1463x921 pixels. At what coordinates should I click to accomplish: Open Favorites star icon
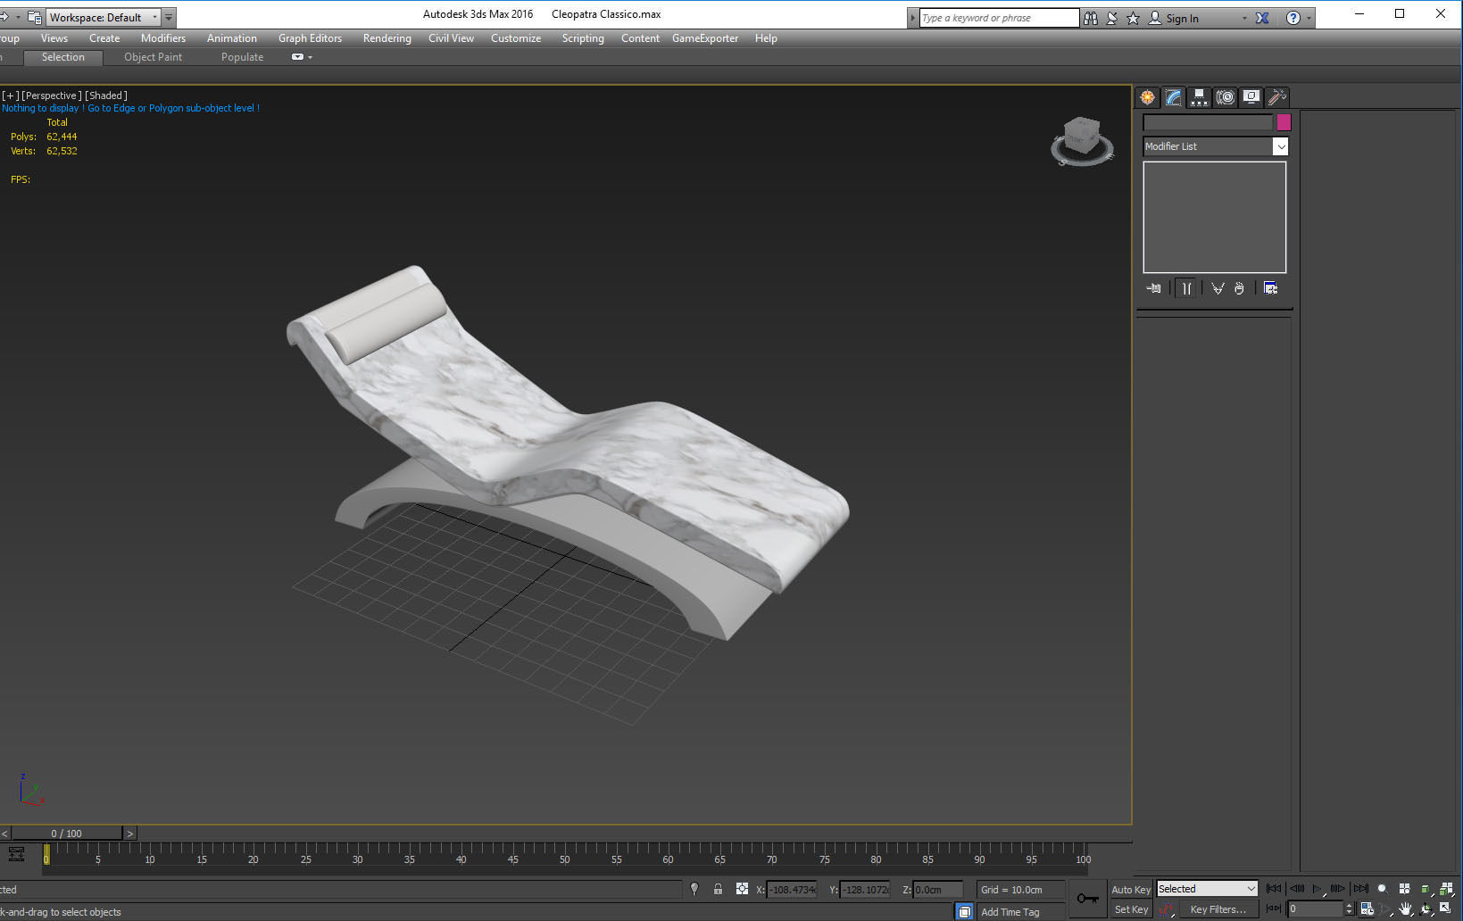[1134, 18]
